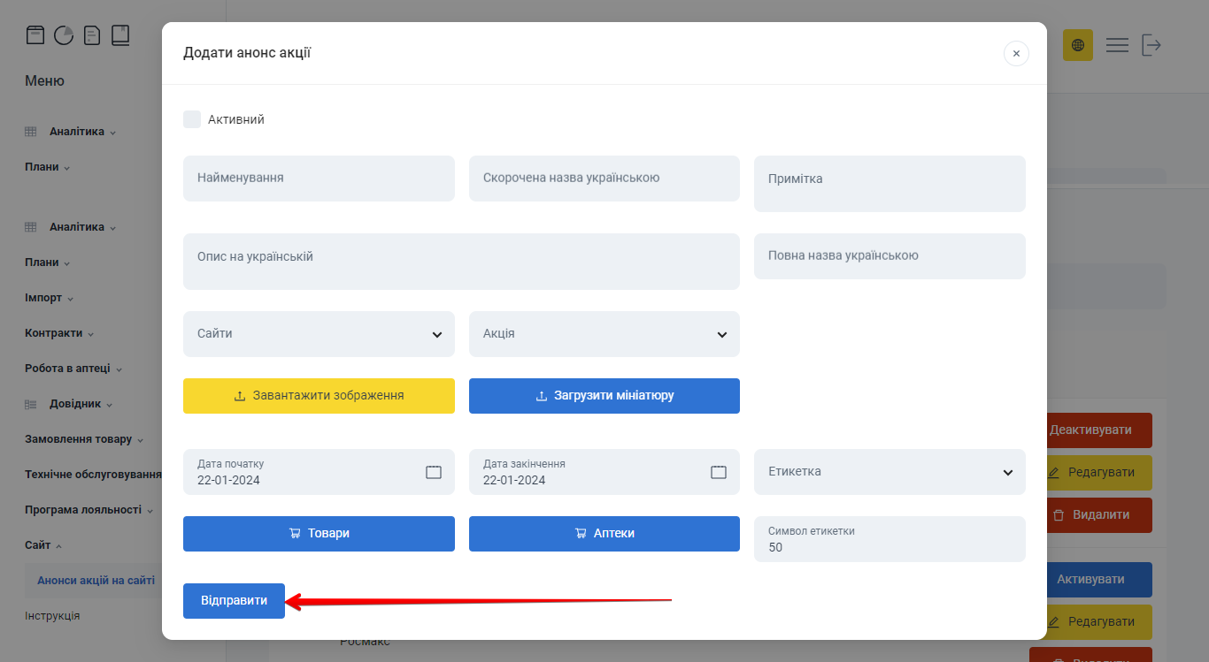Open the pie chart icon at top left
The height and width of the screenshot is (662, 1209).
click(64, 34)
